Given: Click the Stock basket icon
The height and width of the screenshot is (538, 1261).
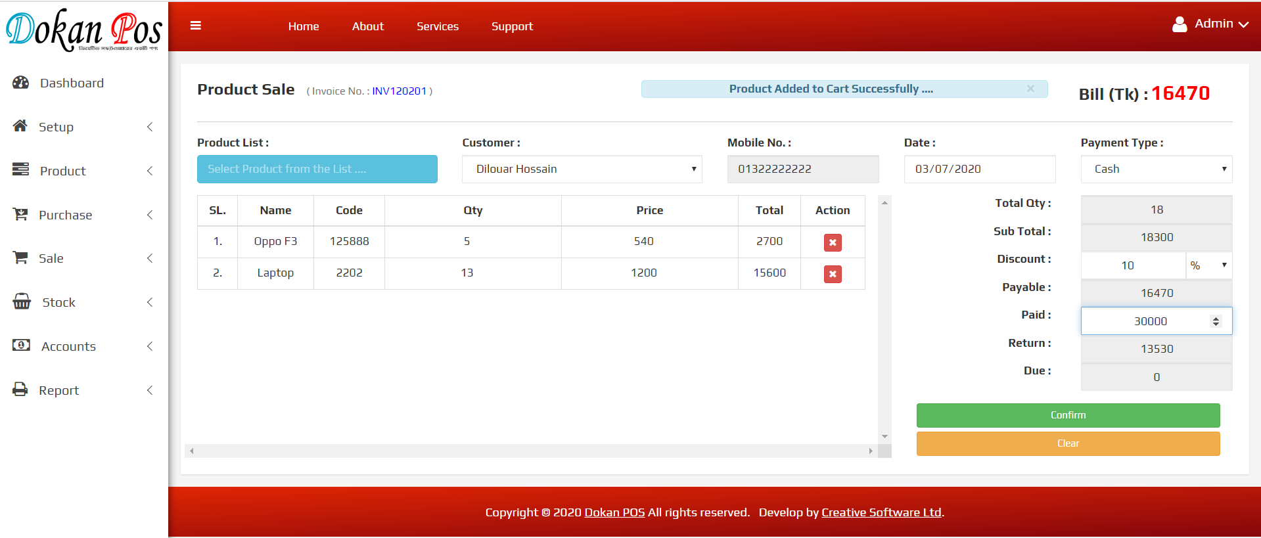Looking at the screenshot, I should [x=22, y=302].
